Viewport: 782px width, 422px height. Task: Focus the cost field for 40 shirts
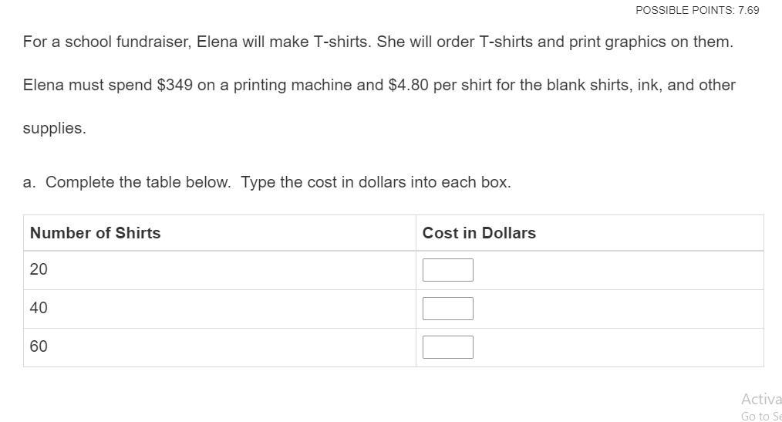click(447, 309)
